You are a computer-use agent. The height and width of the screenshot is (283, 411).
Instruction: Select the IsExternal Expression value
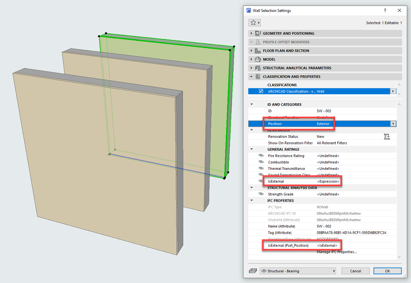[x=328, y=181]
